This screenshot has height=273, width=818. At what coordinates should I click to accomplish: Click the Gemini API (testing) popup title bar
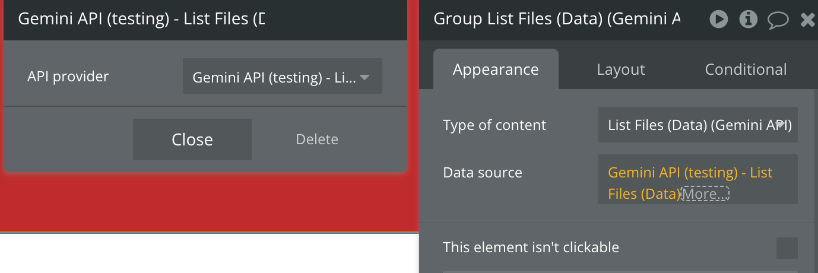tap(141, 20)
